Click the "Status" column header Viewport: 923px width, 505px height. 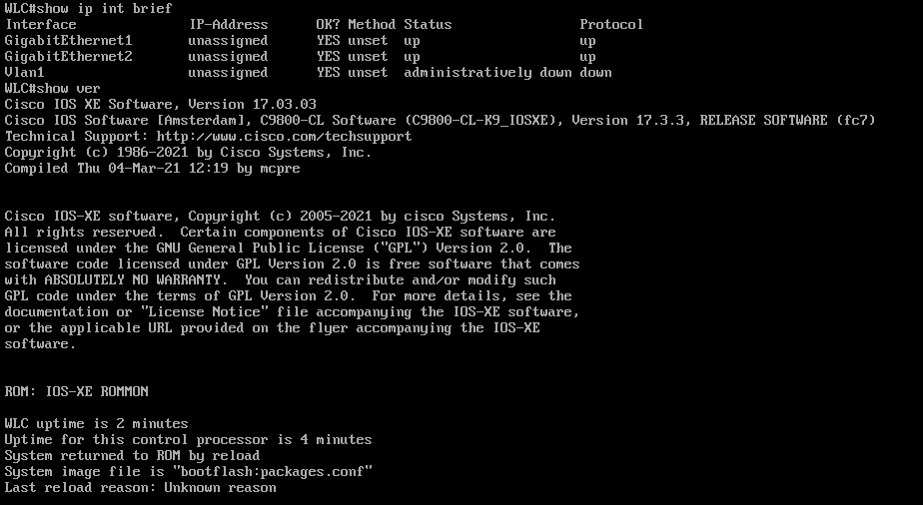tap(428, 24)
